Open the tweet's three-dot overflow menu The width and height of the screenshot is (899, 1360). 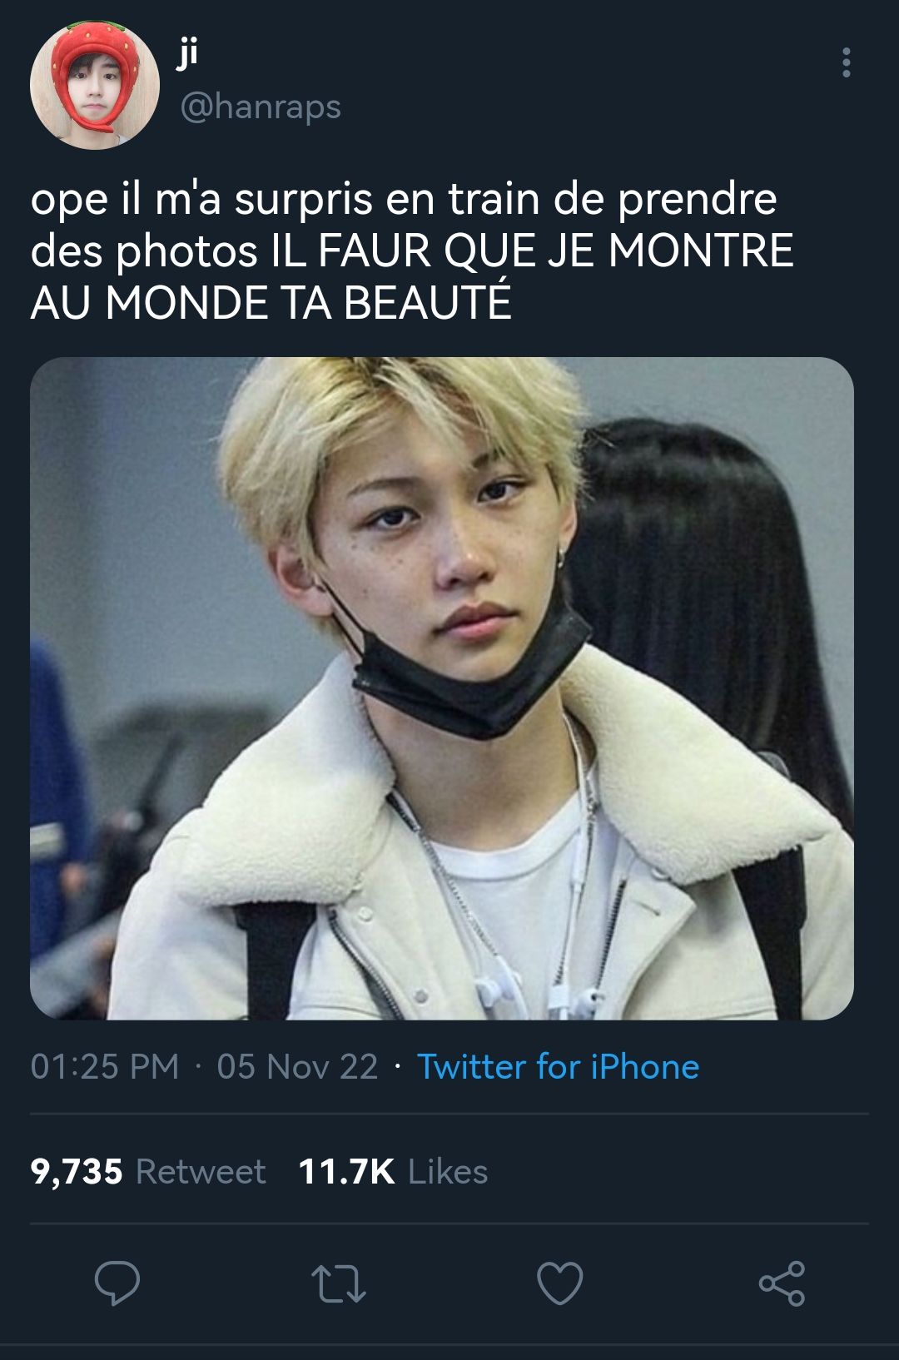846,62
